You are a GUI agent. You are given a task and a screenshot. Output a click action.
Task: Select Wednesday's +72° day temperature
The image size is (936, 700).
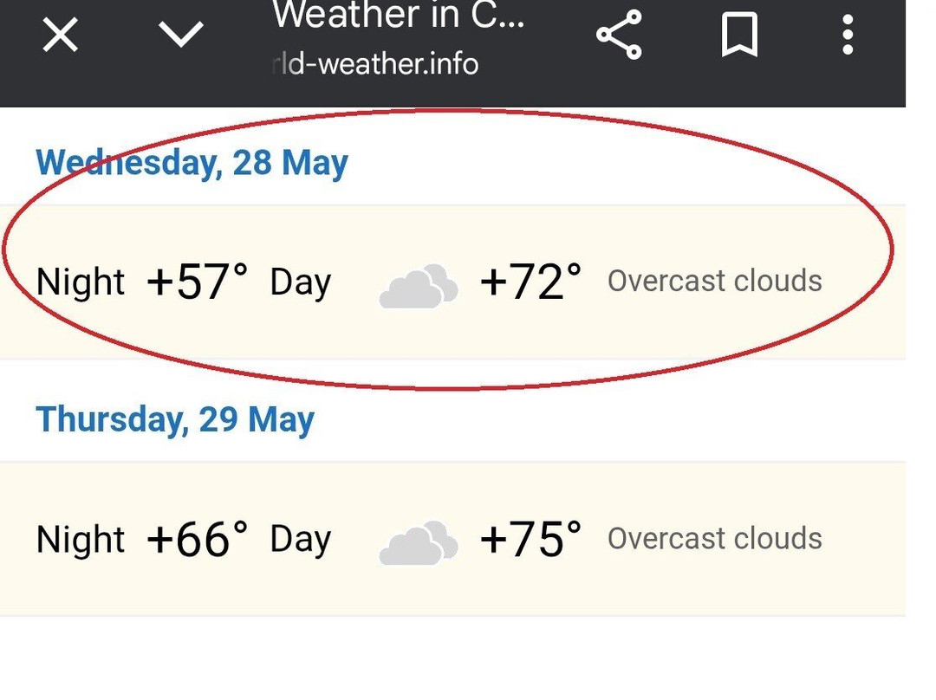click(530, 282)
